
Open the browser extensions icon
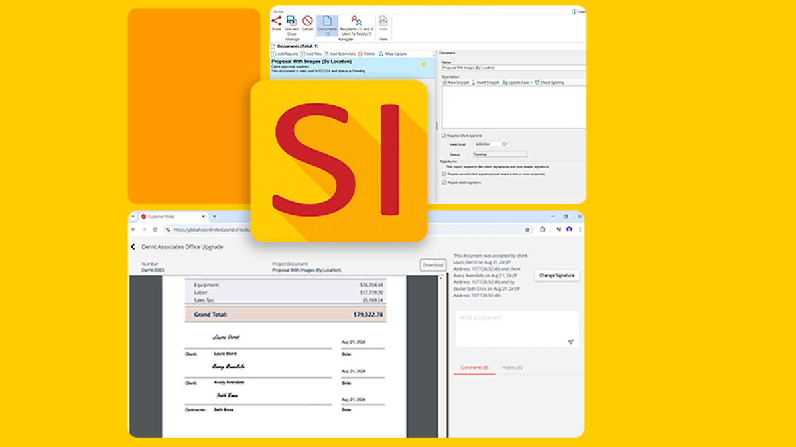(x=543, y=230)
